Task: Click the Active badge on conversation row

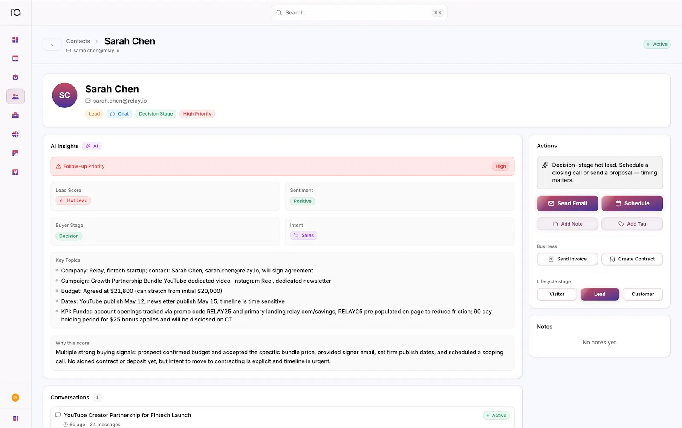Action: click(x=496, y=416)
